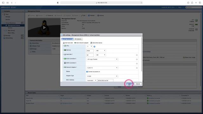This screenshot has width=203, height=114.
Task: Expand the CPU hardware row
Action: pyautogui.click(x=63, y=46)
